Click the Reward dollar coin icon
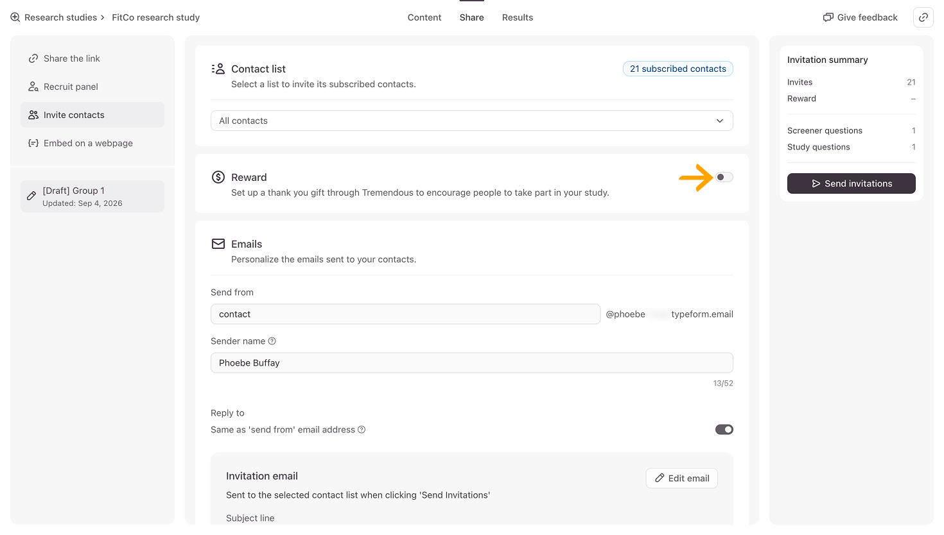Viewport: 944px width, 535px height. pos(218,177)
